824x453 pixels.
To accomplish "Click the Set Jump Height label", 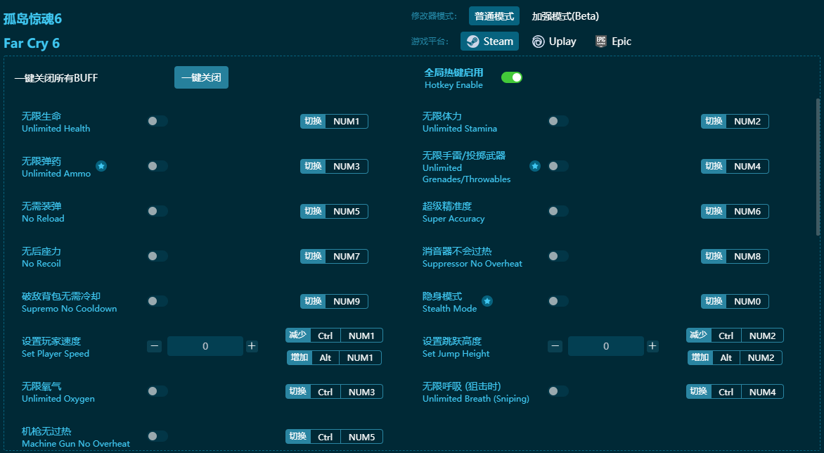I will coord(456,354).
